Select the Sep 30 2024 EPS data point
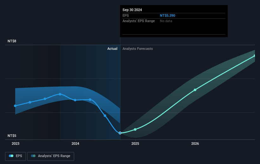This screenshot has width=260, height=164. tap(120, 133)
